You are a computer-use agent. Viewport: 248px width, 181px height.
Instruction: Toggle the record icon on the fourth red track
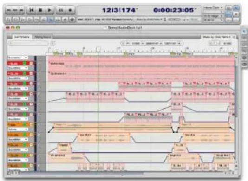click(x=31, y=94)
